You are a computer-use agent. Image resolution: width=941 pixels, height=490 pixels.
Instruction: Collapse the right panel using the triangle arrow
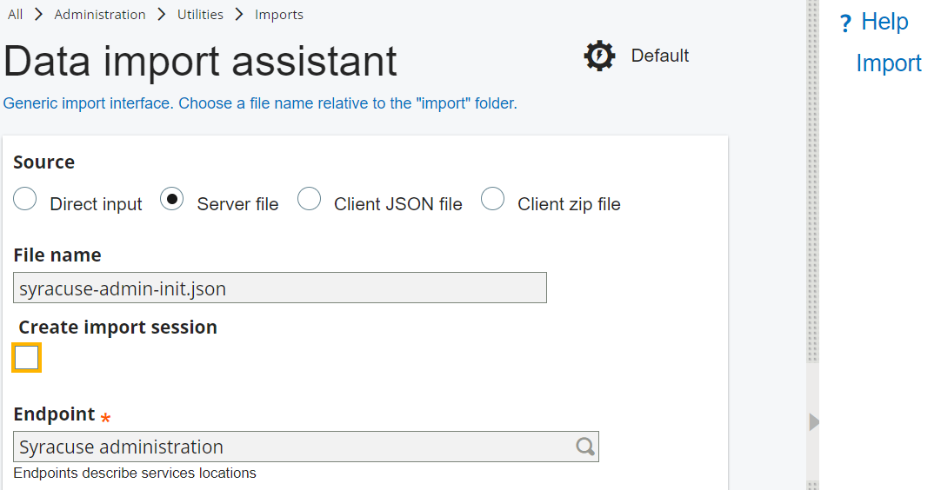pos(814,422)
